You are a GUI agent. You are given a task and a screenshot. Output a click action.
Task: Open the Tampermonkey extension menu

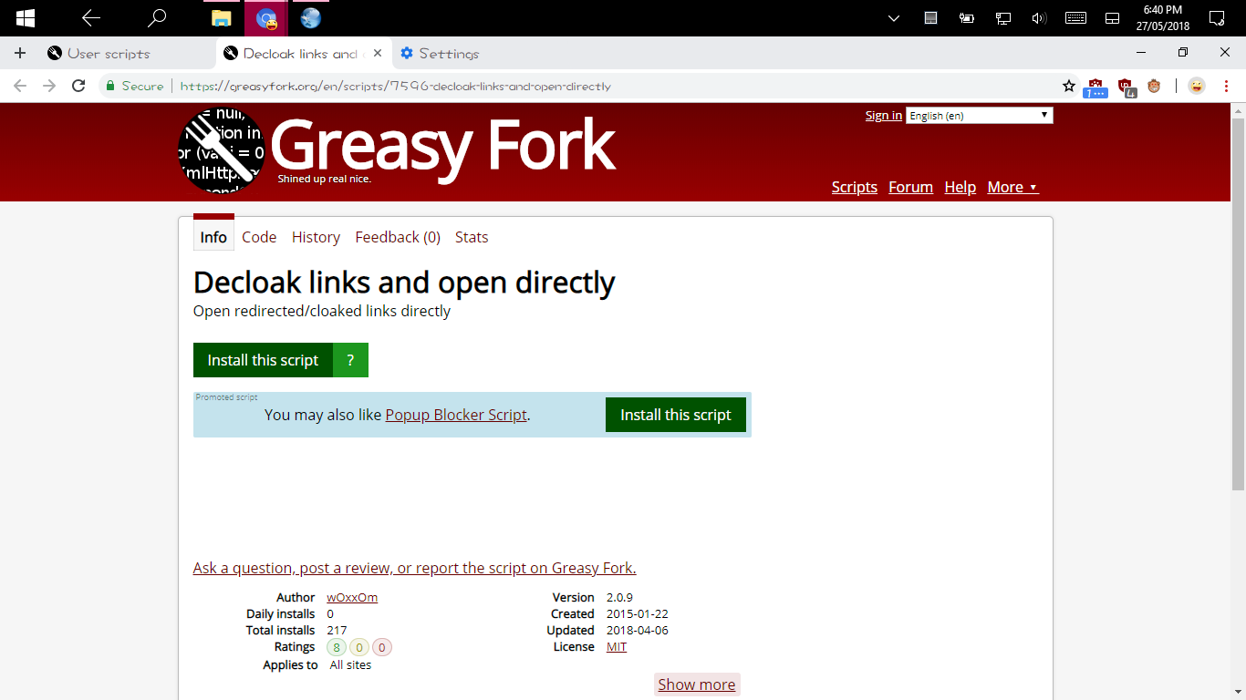[x=1155, y=86]
